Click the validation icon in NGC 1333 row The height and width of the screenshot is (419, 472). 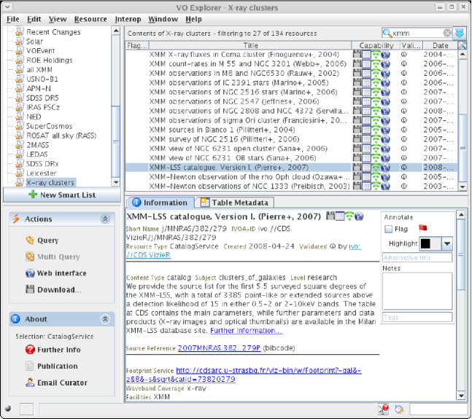(x=404, y=187)
